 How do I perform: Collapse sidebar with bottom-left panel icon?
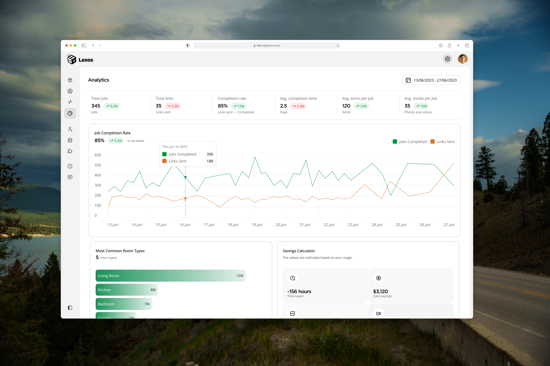[x=70, y=308]
